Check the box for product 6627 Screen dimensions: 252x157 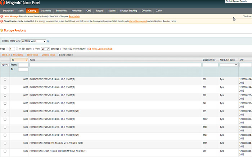click(x=5, y=87)
